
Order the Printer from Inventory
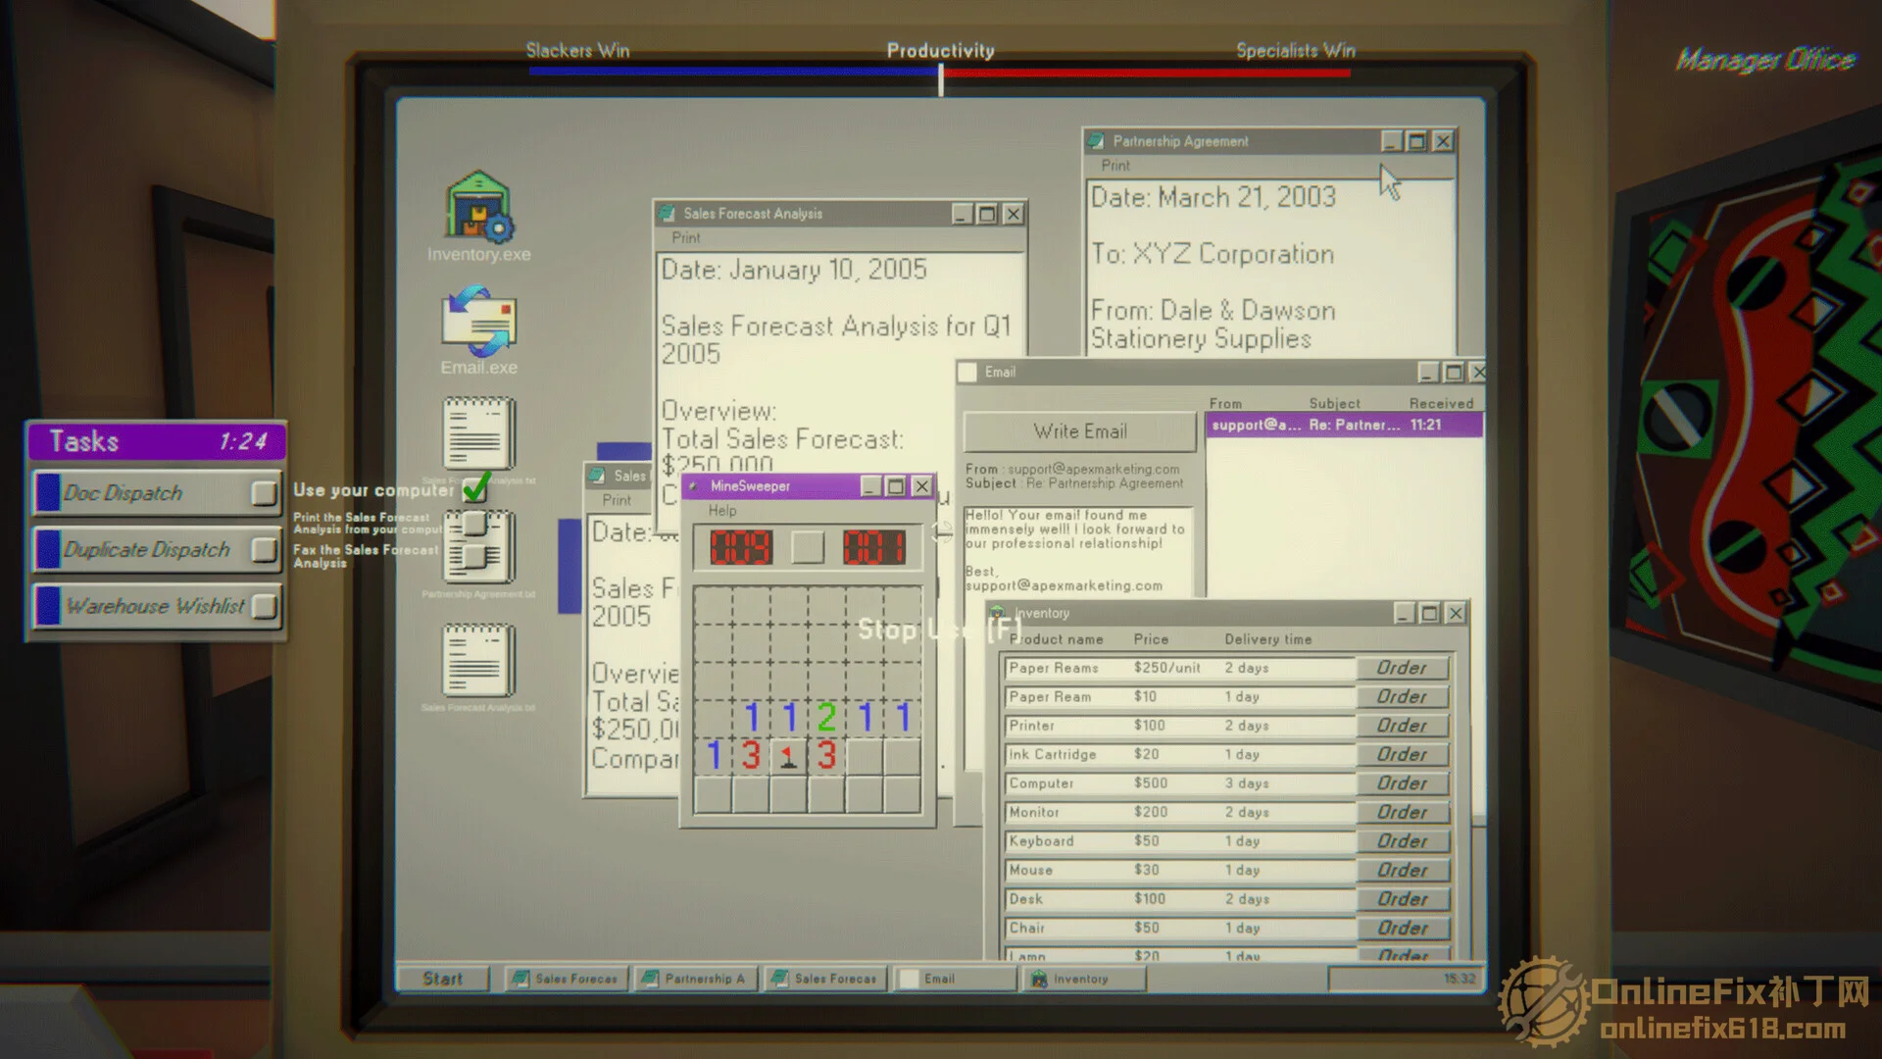coord(1403,726)
